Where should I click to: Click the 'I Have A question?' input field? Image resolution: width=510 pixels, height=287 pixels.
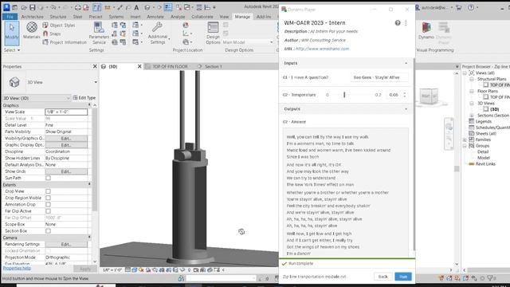379,77
